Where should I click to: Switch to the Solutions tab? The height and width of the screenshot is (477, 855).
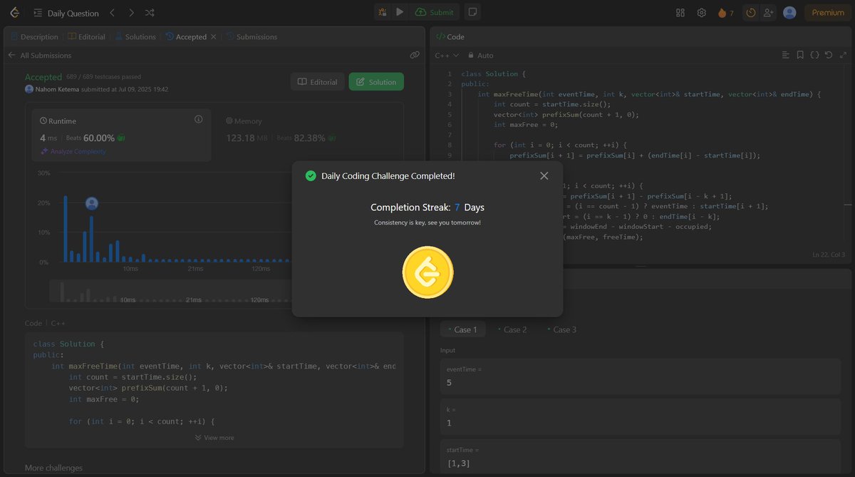[135, 36]
